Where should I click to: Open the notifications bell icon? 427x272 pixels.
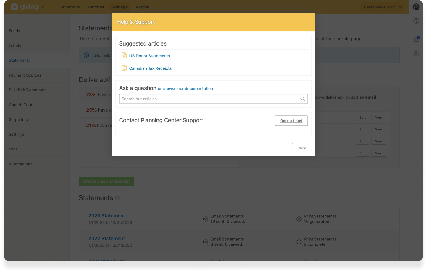click(416, 39)
